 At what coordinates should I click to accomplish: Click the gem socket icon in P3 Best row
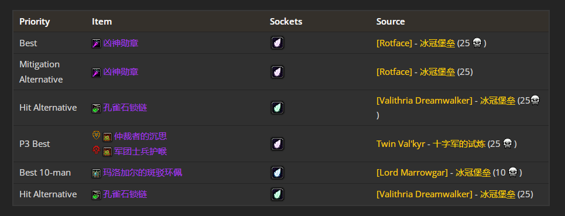tap(278, 144)
